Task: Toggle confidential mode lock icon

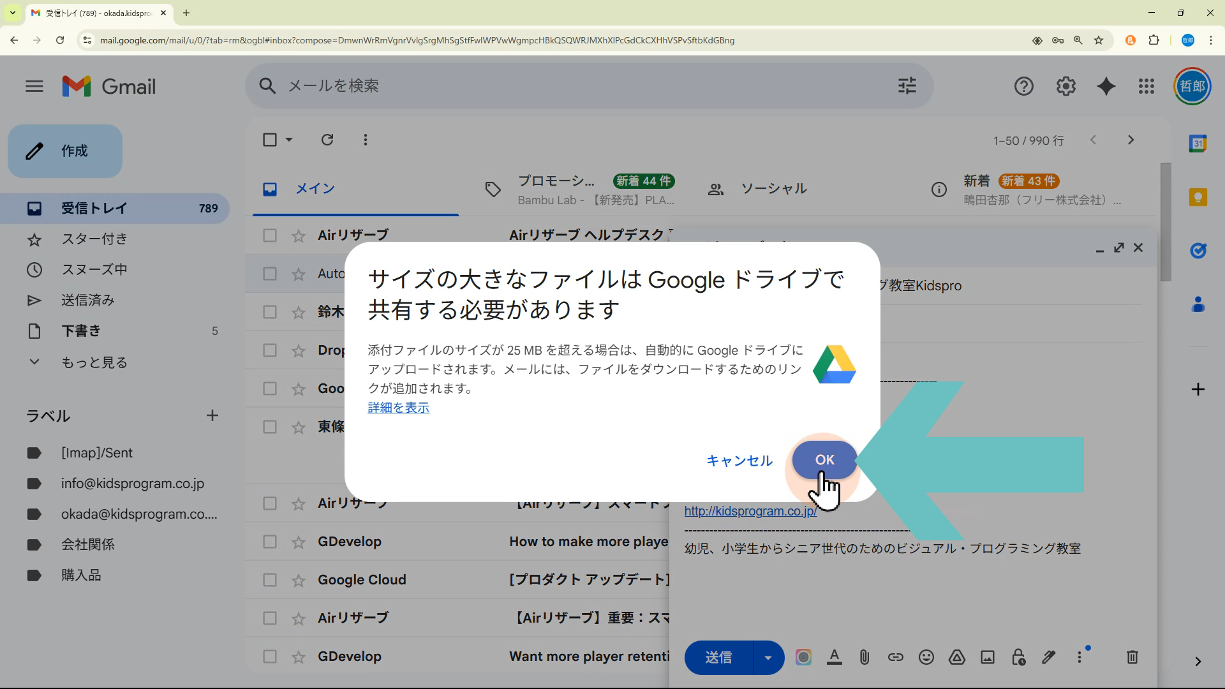Action: coord(1018,657)
